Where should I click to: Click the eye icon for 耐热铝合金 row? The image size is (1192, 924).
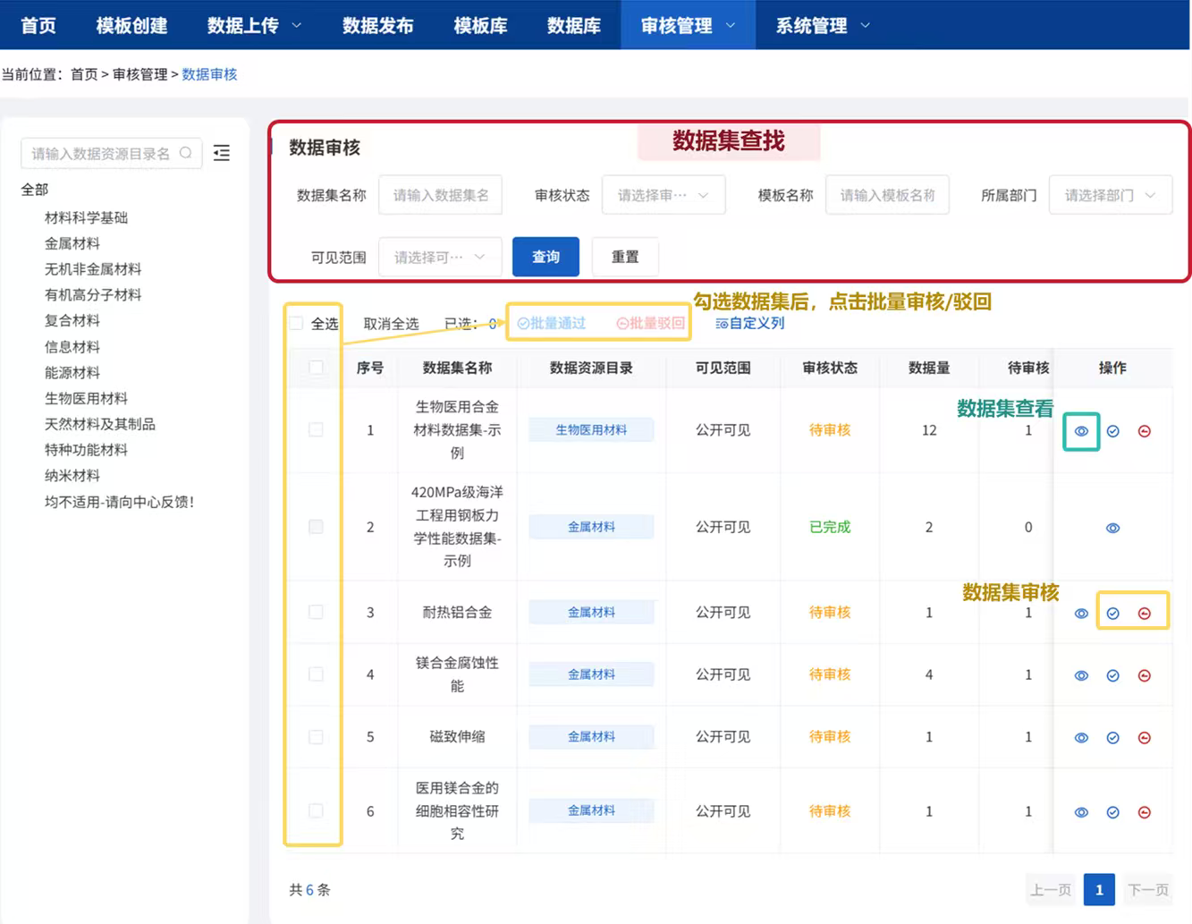[x=1081, y=614]
